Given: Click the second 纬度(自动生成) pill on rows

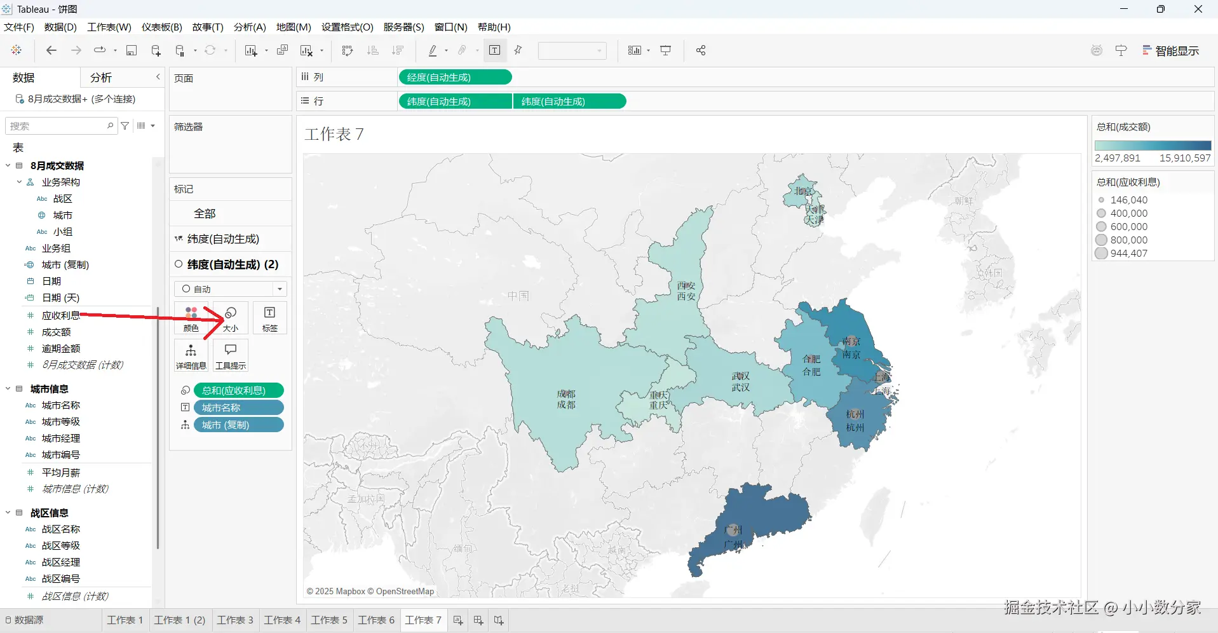Looking at the screenshot, I should (569, 102).
